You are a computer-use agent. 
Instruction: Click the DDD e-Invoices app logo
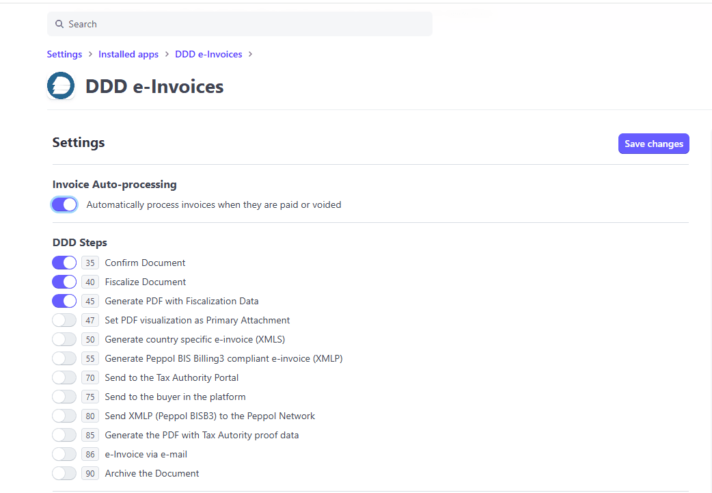pos(61,86)
